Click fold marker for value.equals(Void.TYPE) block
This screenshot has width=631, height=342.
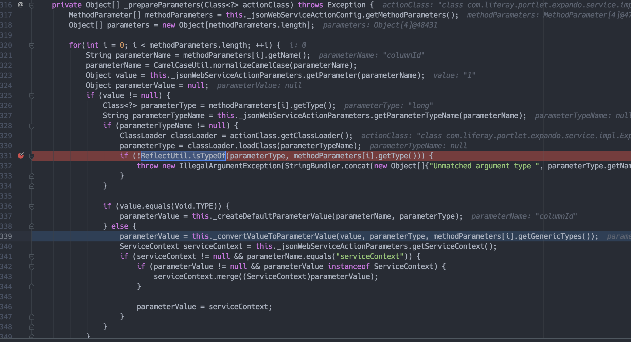click(32, 206)
